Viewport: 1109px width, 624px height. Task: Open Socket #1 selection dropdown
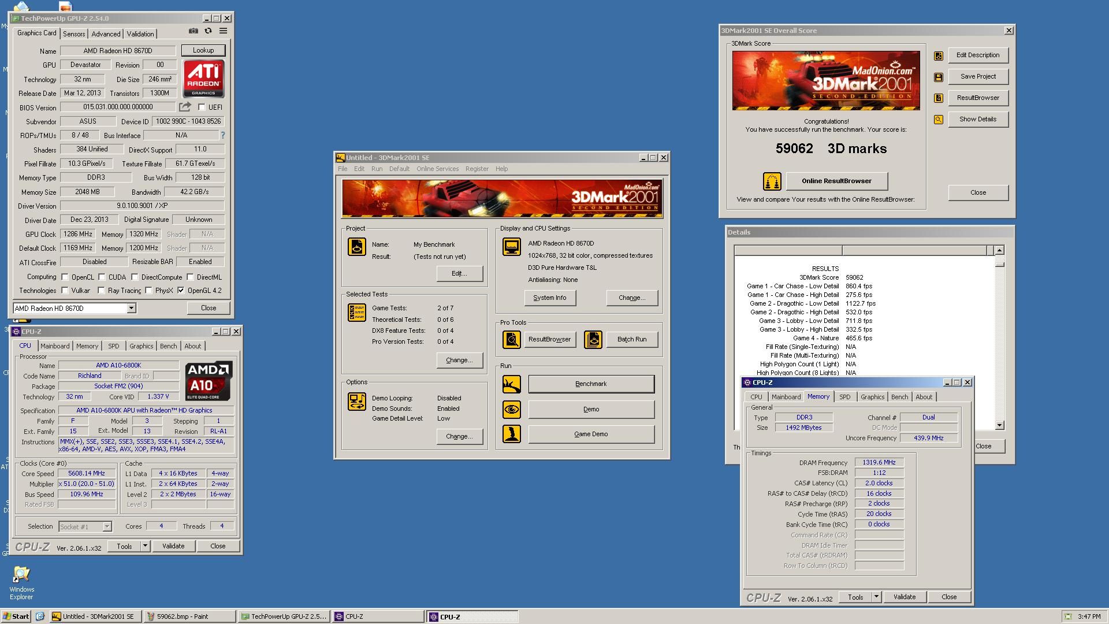[107, 526]
